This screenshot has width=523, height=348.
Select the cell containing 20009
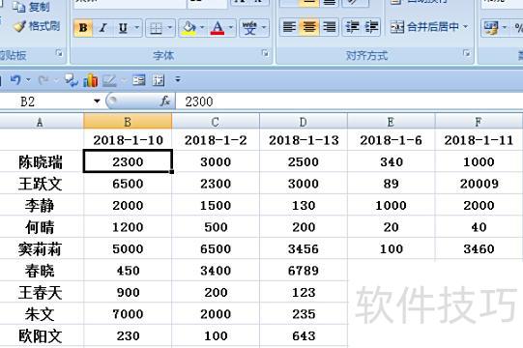(479, 184)
